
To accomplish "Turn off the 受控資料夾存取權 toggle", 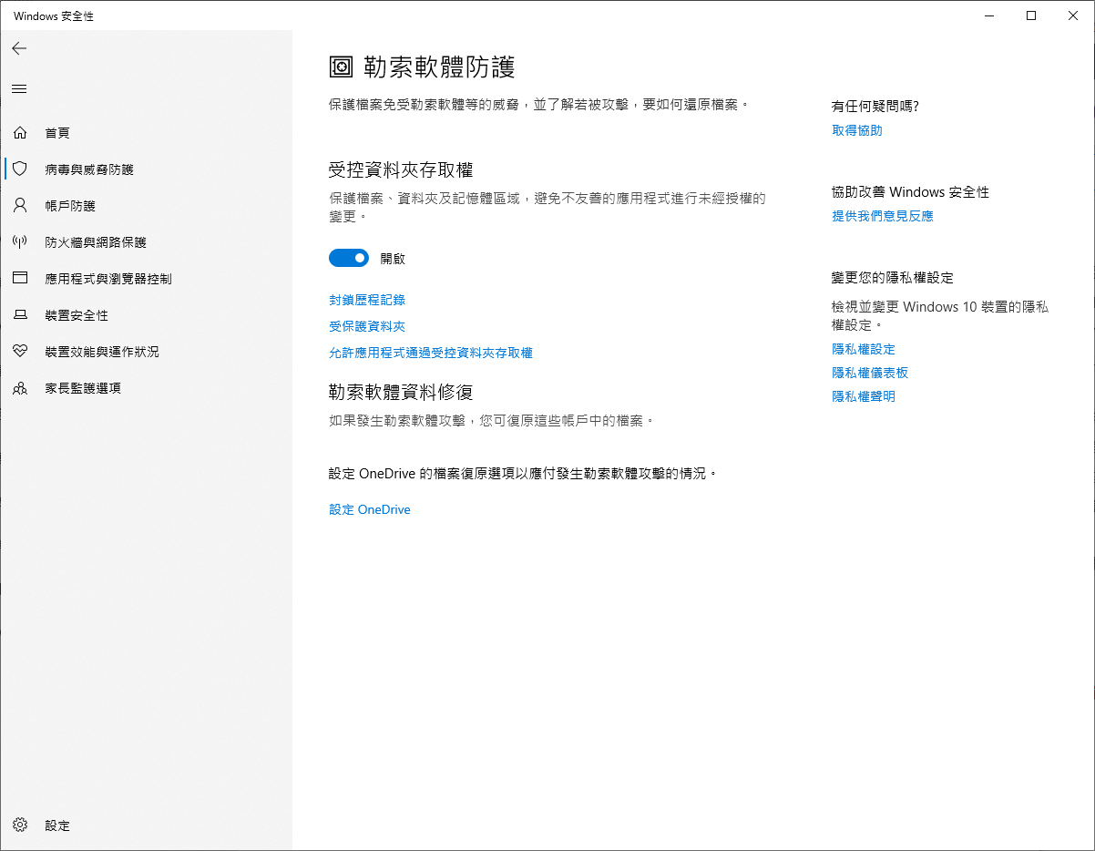I will pyautogui.click(x=349, y=259).
